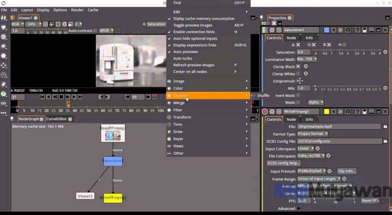392x215 pixels.
Task: Open the Transform nodes tool in left toolbar
Action: point(3,65)
